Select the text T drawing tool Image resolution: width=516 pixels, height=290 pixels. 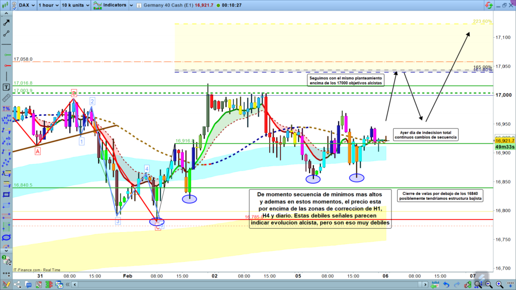click(6, 88)
